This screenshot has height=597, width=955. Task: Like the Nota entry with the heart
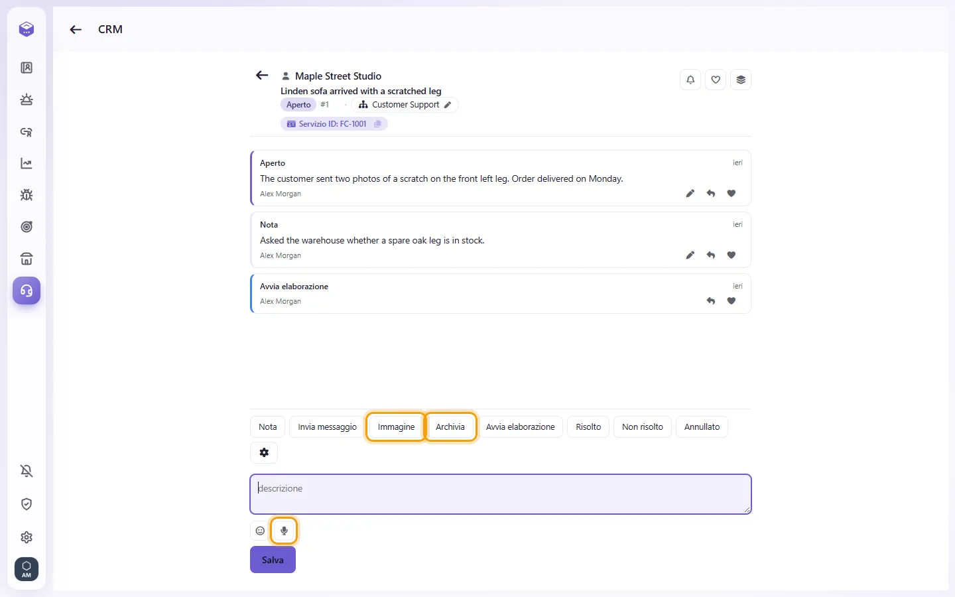coord(732,255)
